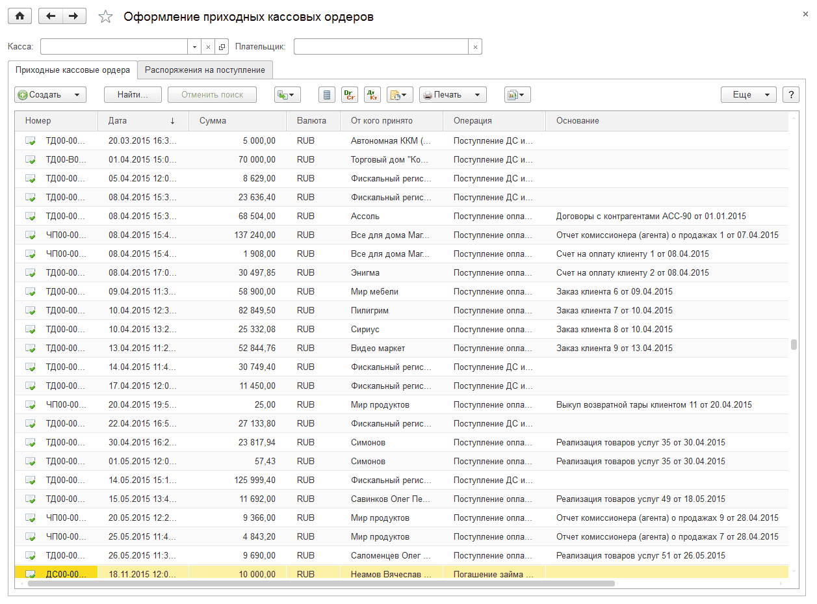Click the document journal list icon
This screenshot has height=604, width=817.
pyautogui.click(x=327, y=95)
